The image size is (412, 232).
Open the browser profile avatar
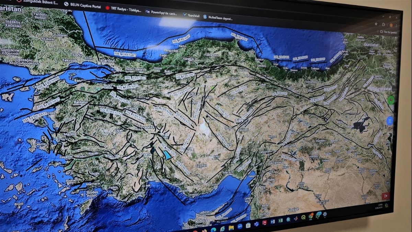pos(391,25)
